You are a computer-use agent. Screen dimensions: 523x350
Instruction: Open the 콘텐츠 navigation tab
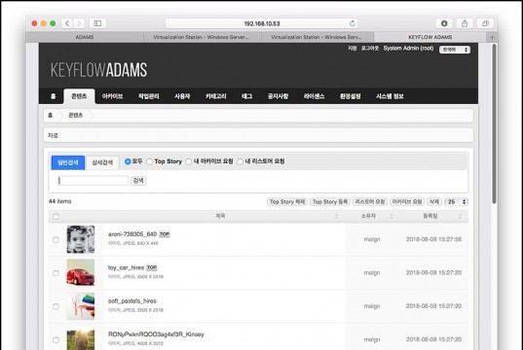tap(79, 96)
